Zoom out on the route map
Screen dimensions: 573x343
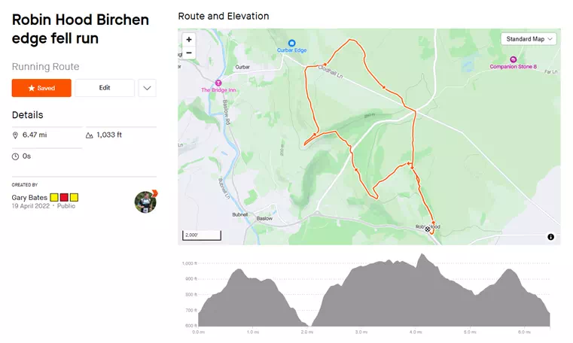click(188, 53)
